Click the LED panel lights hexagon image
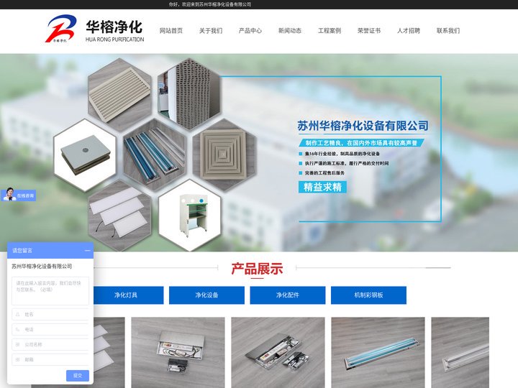This screenshot has height=388, width=518. pyautogui.click(x=119, y=215)
